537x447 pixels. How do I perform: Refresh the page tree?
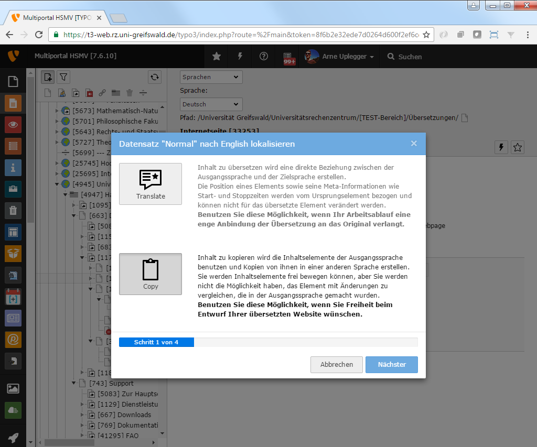155,77
